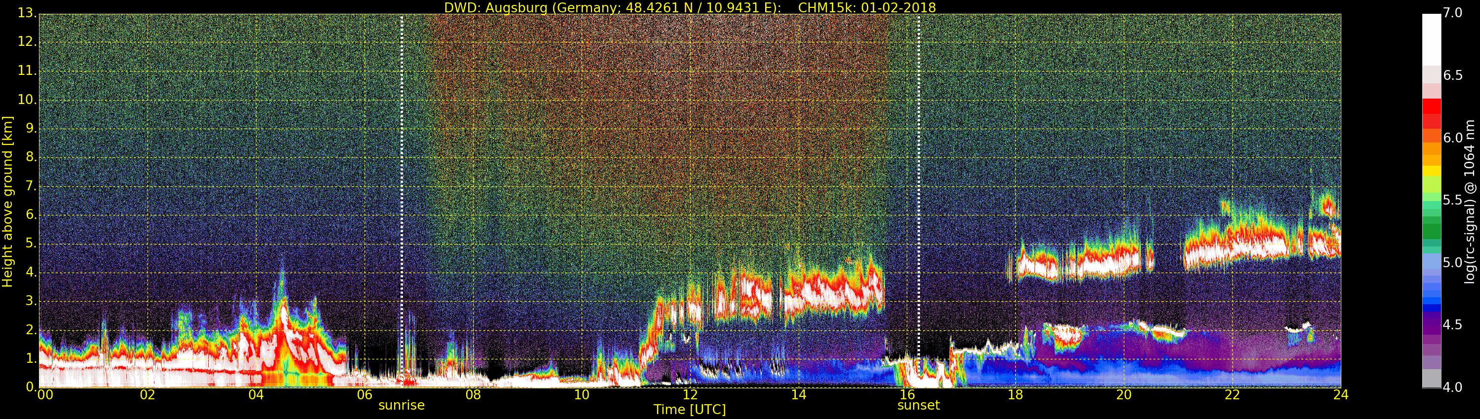Click time axis tick label '24'
The width and height of the screenshot is (1480, 419).
point(1341,395)
